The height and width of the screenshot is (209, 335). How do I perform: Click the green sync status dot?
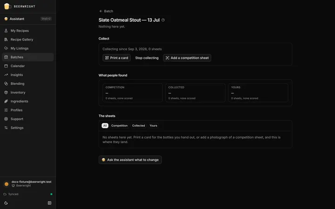(x=51, y=194)
